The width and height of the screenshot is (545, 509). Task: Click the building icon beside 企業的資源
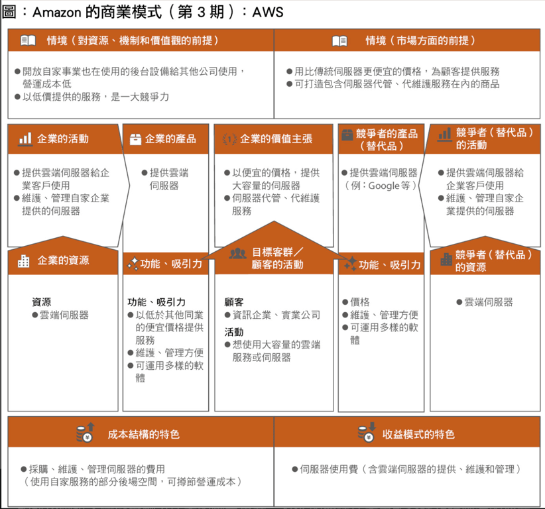click(23, 261)
